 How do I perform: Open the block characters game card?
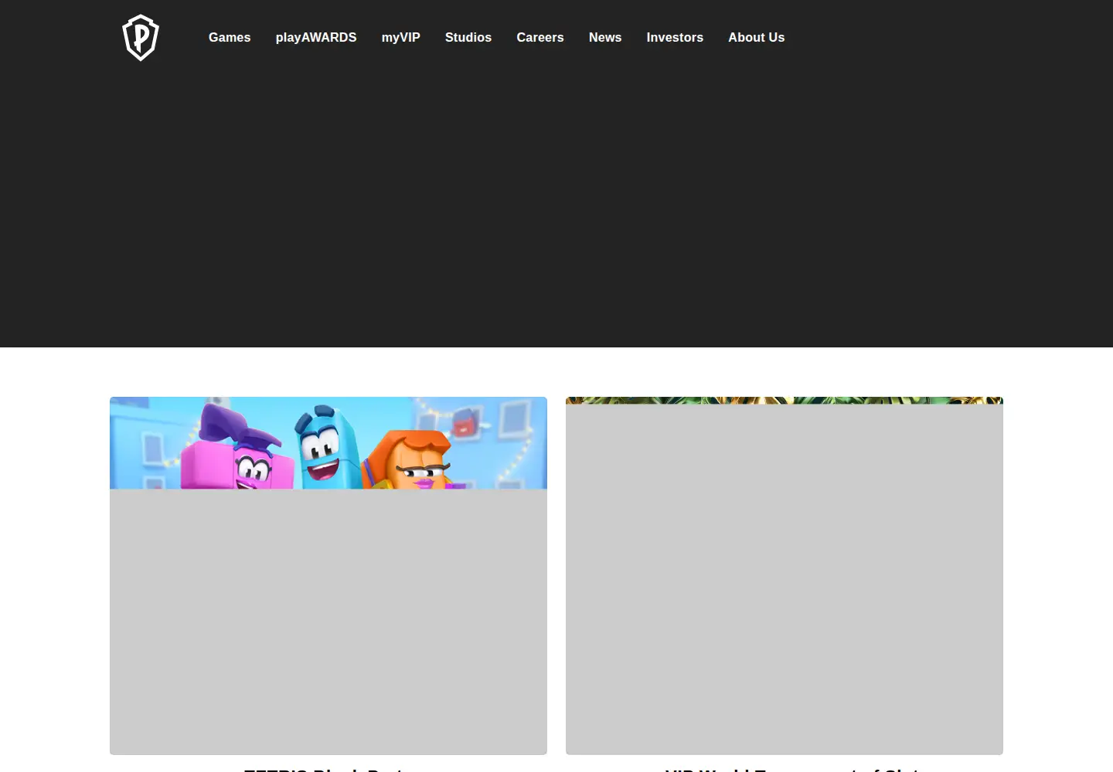[x=328, y=575]
